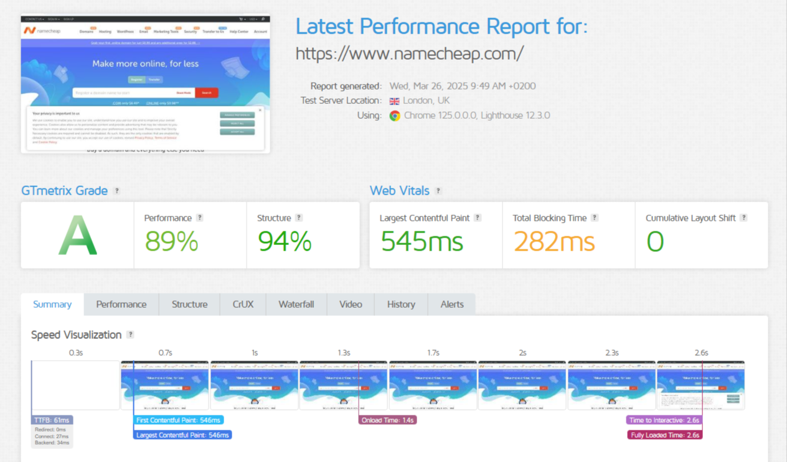Select the blank 0.3s filmstrip frame
787x462 pixels.
75,385
